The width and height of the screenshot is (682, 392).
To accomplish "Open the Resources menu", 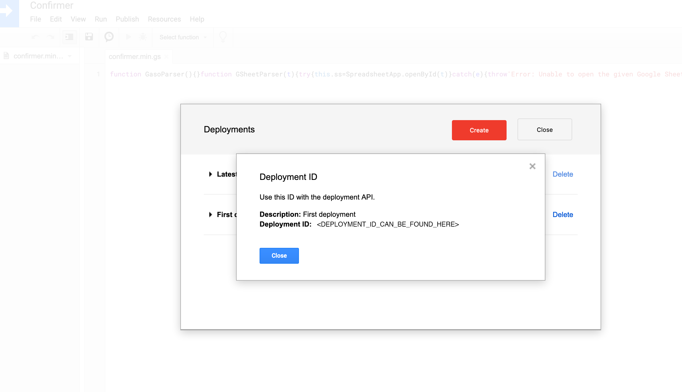I will 164,19.
